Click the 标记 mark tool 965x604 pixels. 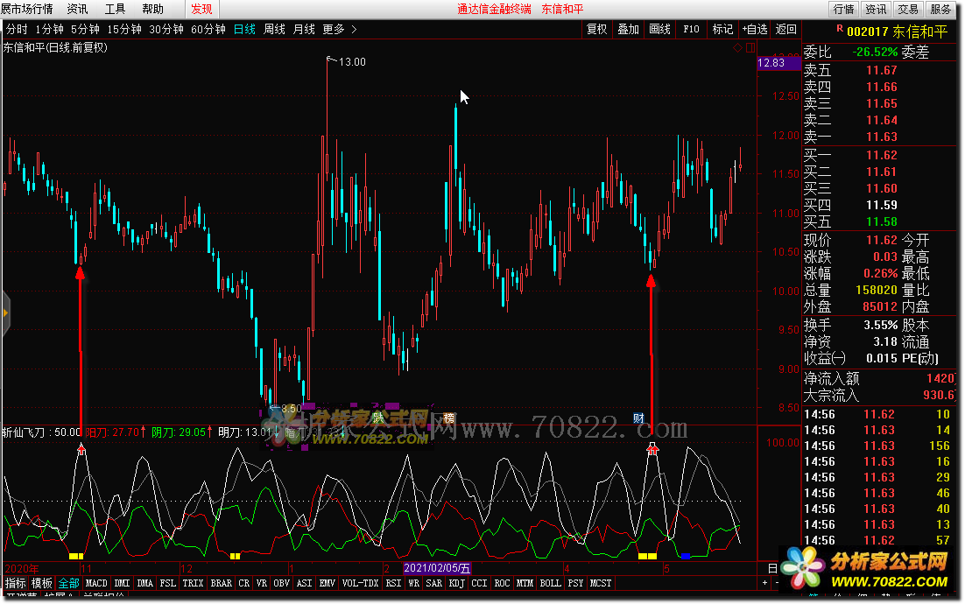(722, 29)
